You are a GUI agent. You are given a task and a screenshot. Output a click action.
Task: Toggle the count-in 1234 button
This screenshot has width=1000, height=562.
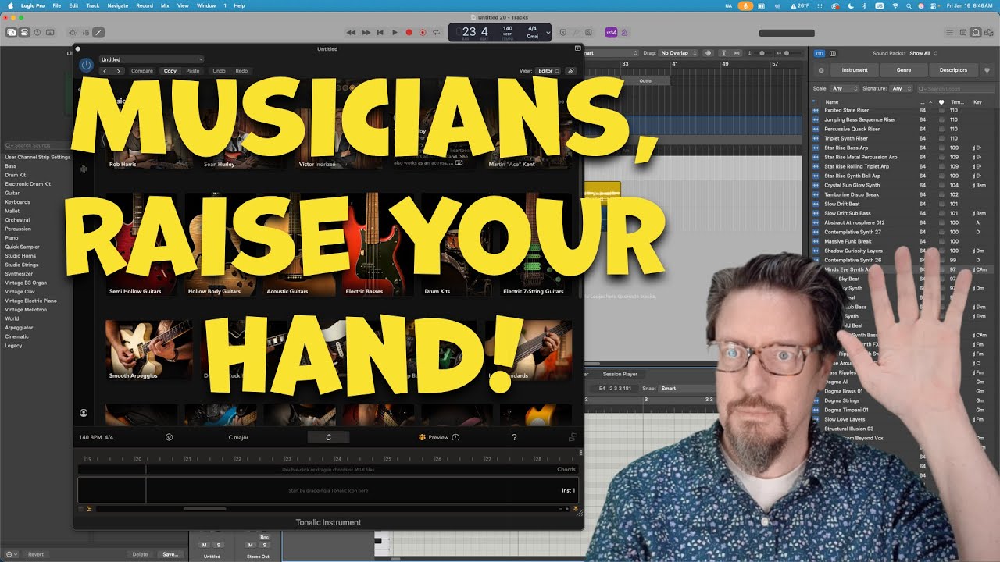[x=612, y=32]
